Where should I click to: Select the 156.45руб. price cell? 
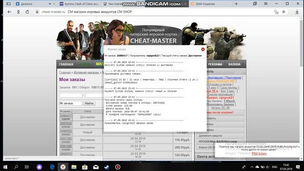(x=182, y=140)
